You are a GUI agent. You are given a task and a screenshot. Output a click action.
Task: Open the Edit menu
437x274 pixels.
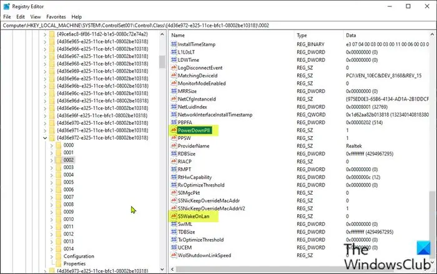pyautogui.click(x=21, y=17)
